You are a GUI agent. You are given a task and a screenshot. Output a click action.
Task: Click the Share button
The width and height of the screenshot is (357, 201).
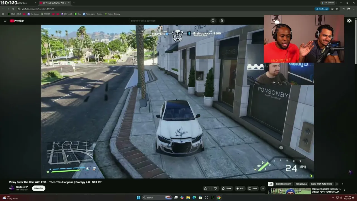pyautogui.click(x=226, y=188)
